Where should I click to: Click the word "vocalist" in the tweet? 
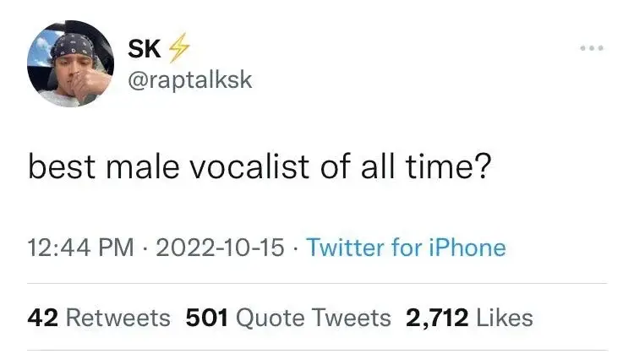point(250,166)
